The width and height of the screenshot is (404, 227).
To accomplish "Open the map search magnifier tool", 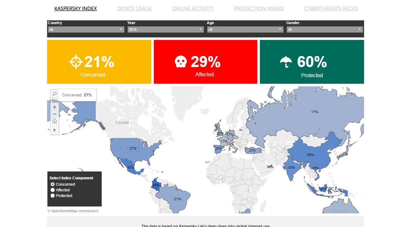I will point(55,94).
